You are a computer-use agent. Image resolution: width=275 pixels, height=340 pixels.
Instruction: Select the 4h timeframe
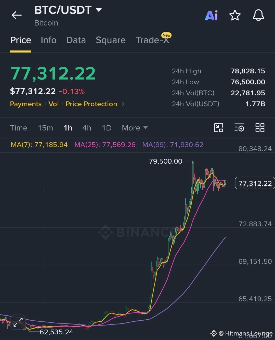tap(87, 128)
